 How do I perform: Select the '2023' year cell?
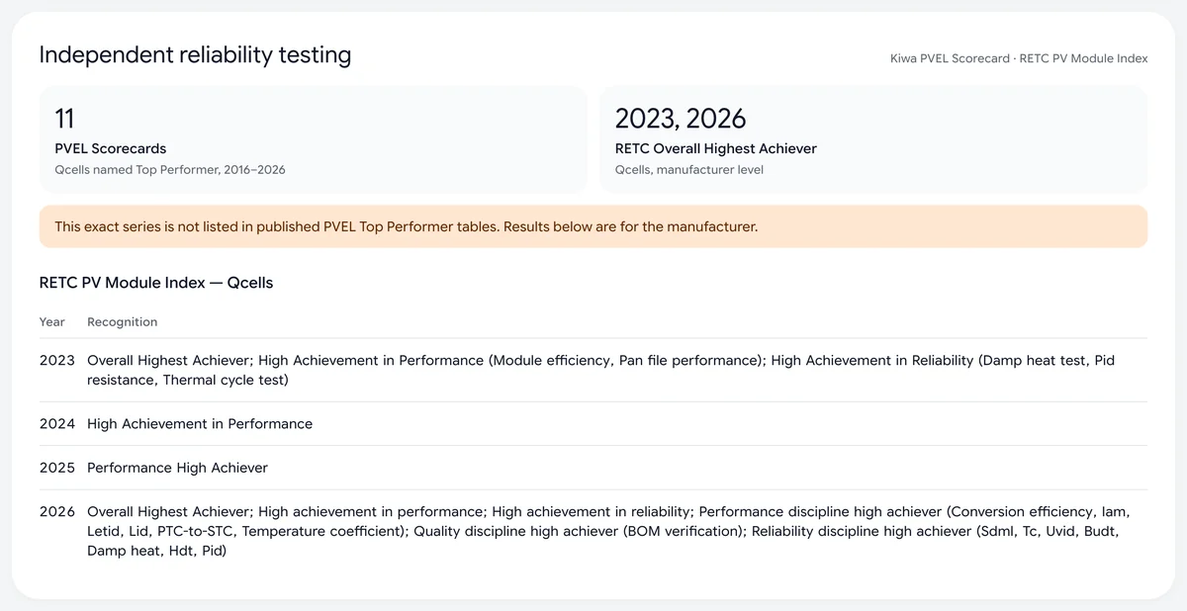(x=57, y=361)
